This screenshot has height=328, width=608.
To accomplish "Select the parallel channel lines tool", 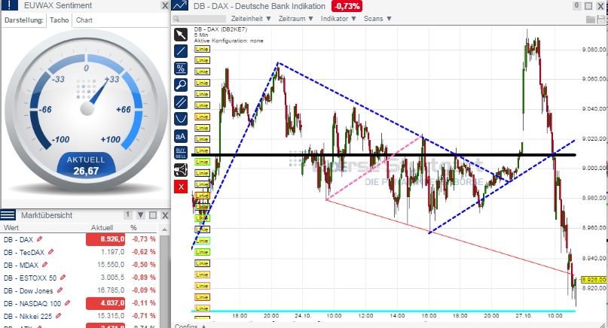I will (x=181, y=102).
